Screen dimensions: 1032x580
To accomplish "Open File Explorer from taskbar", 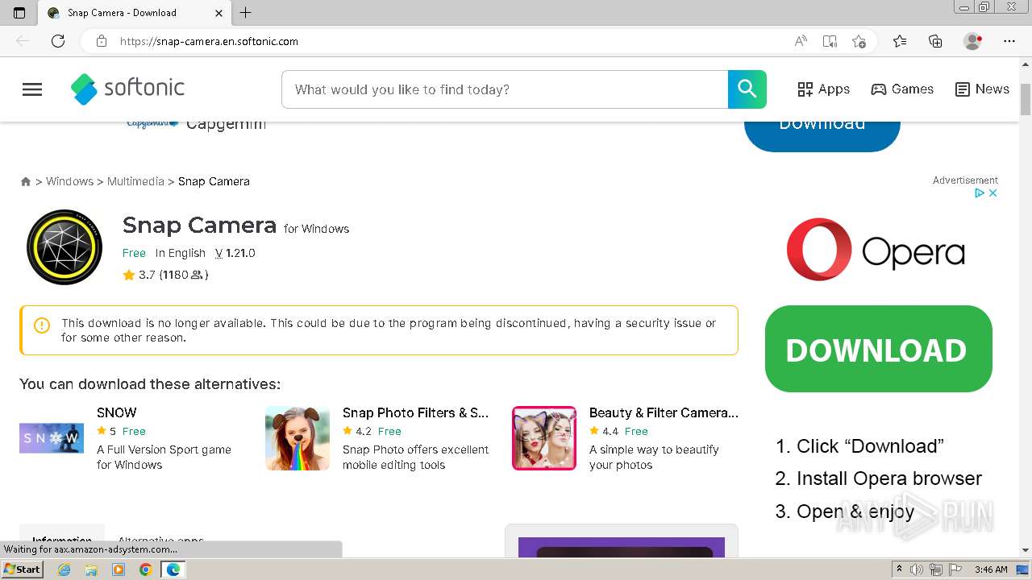I will (x=91, y=570).
